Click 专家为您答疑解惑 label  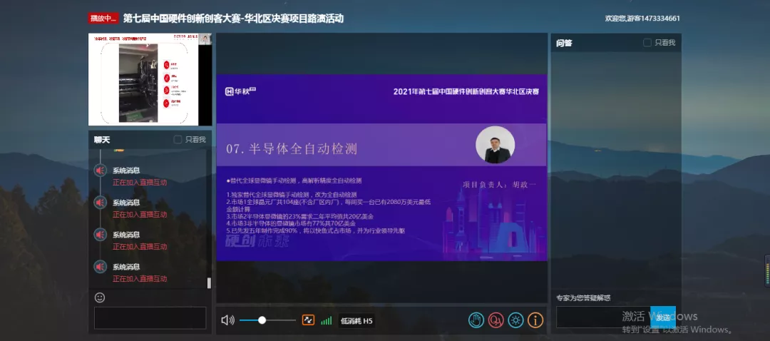pos(583,297)
